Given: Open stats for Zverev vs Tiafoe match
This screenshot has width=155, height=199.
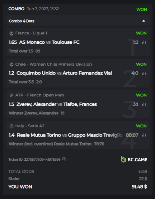Looking at the screenshot, I should click(144, 104).
